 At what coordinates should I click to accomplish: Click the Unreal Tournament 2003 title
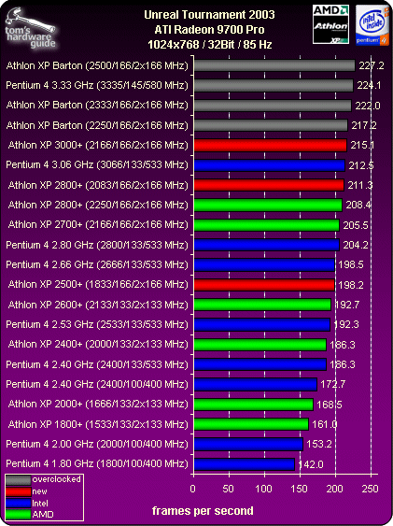(x=209, y=15)
